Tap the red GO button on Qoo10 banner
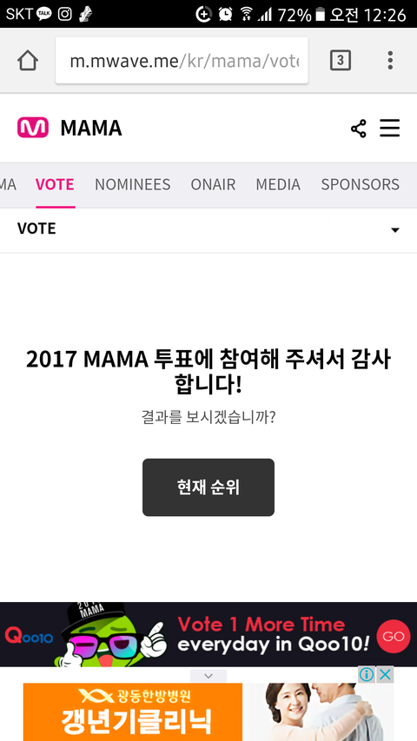The image size is (417, 741). coord(394,637)
